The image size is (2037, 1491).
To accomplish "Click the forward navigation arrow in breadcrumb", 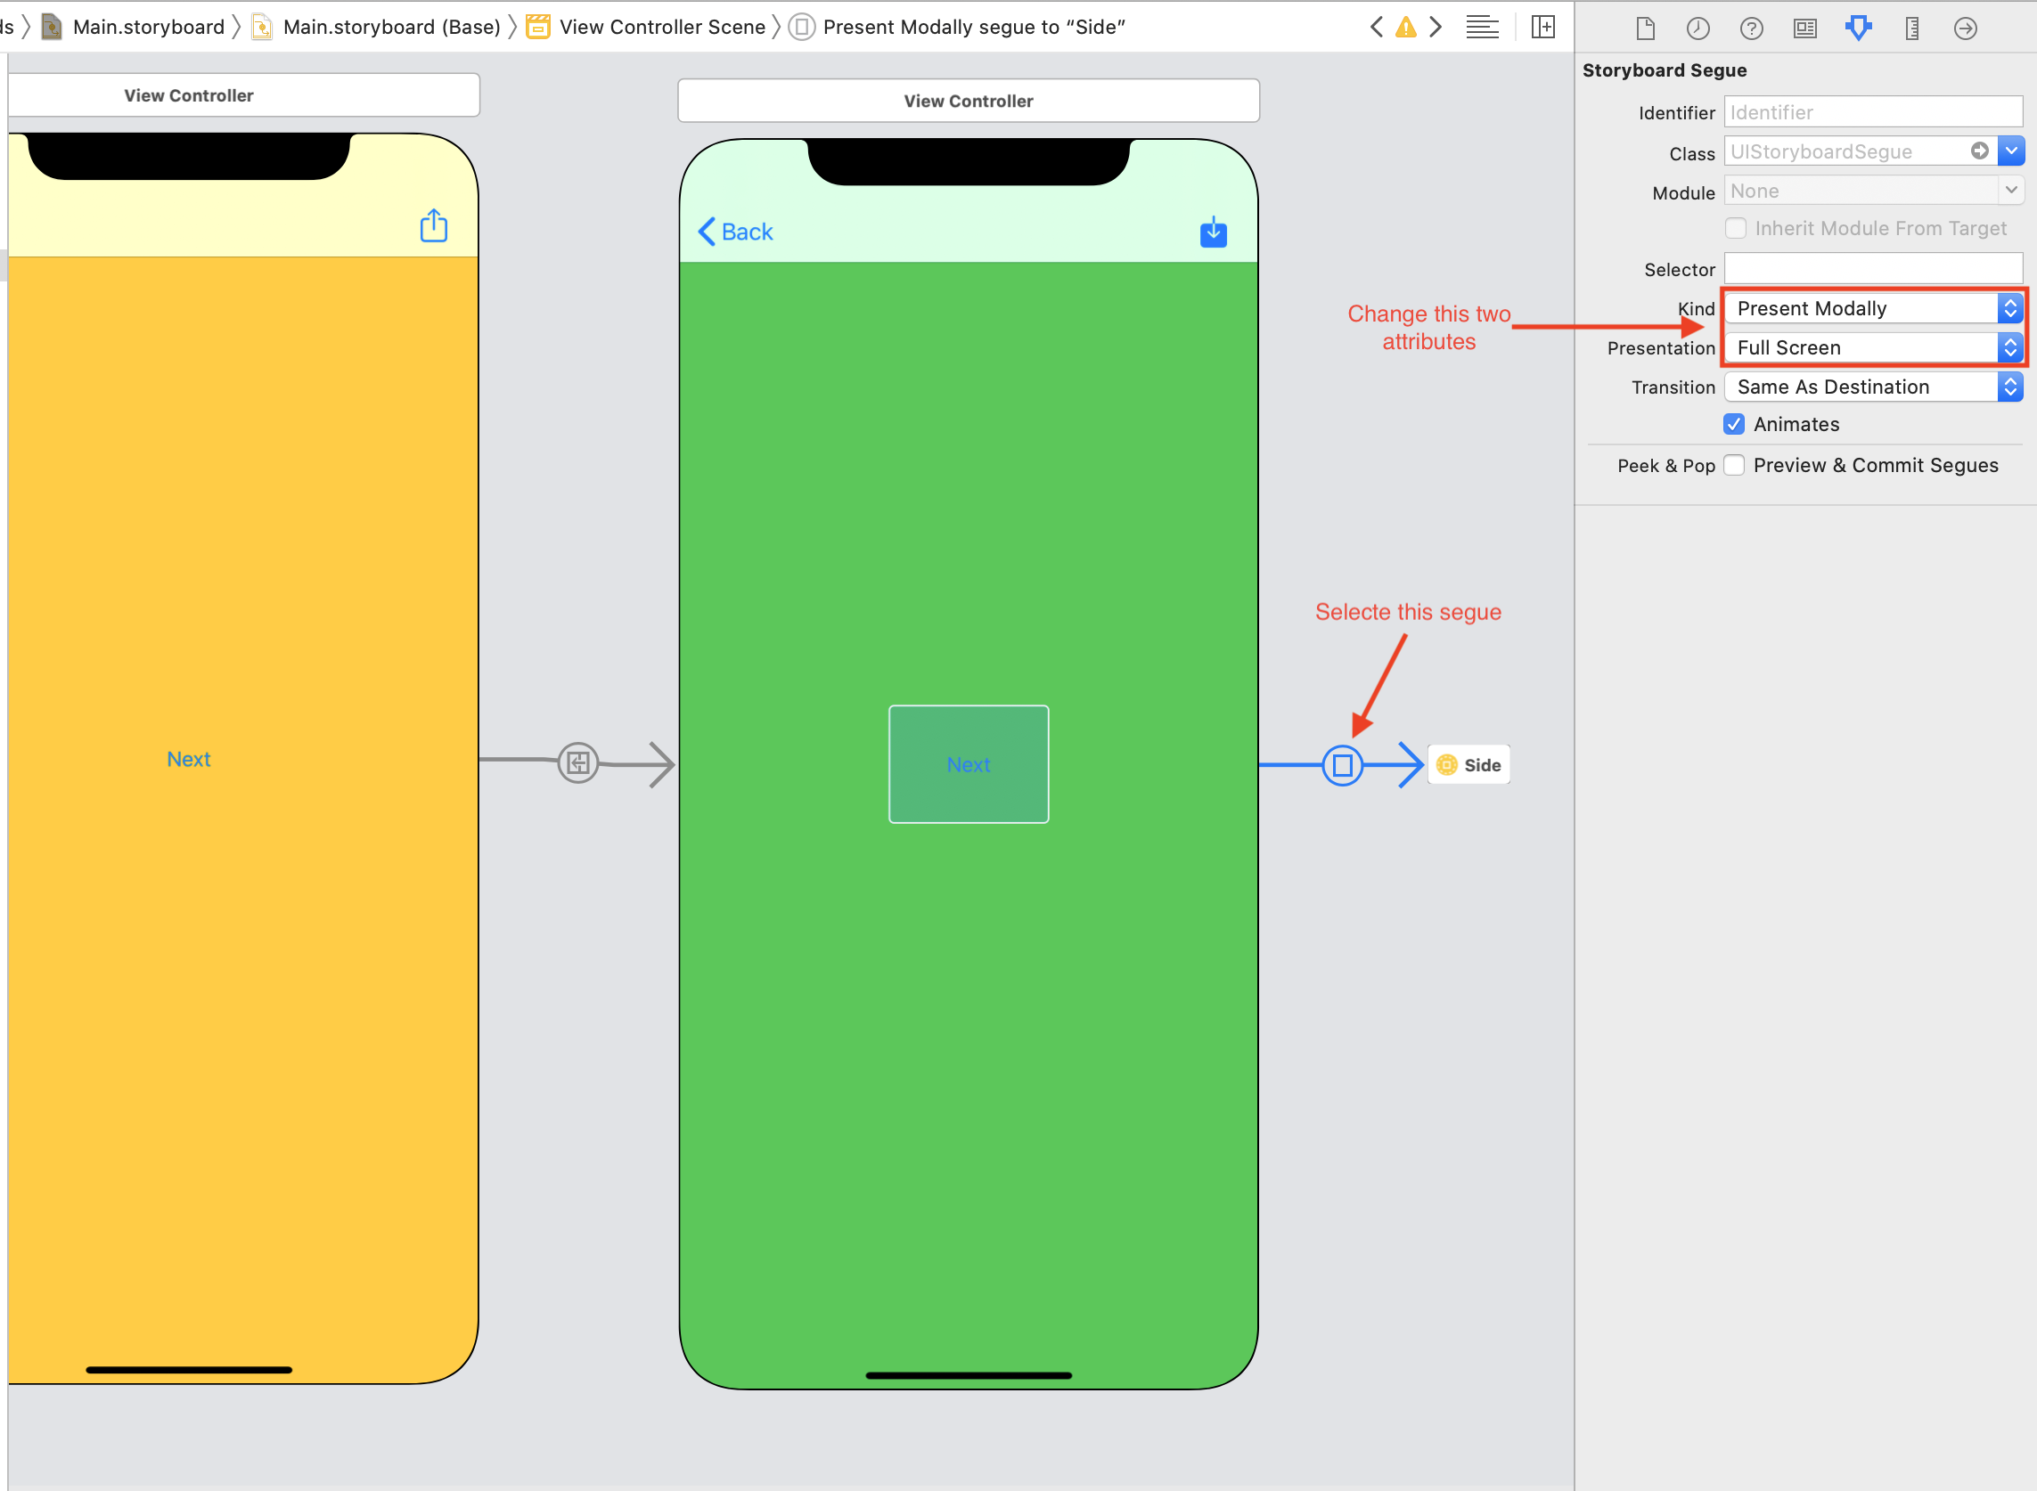I will (x=1435, y=25).
